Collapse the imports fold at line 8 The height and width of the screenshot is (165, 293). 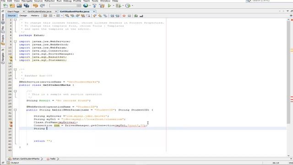(15, 42)
